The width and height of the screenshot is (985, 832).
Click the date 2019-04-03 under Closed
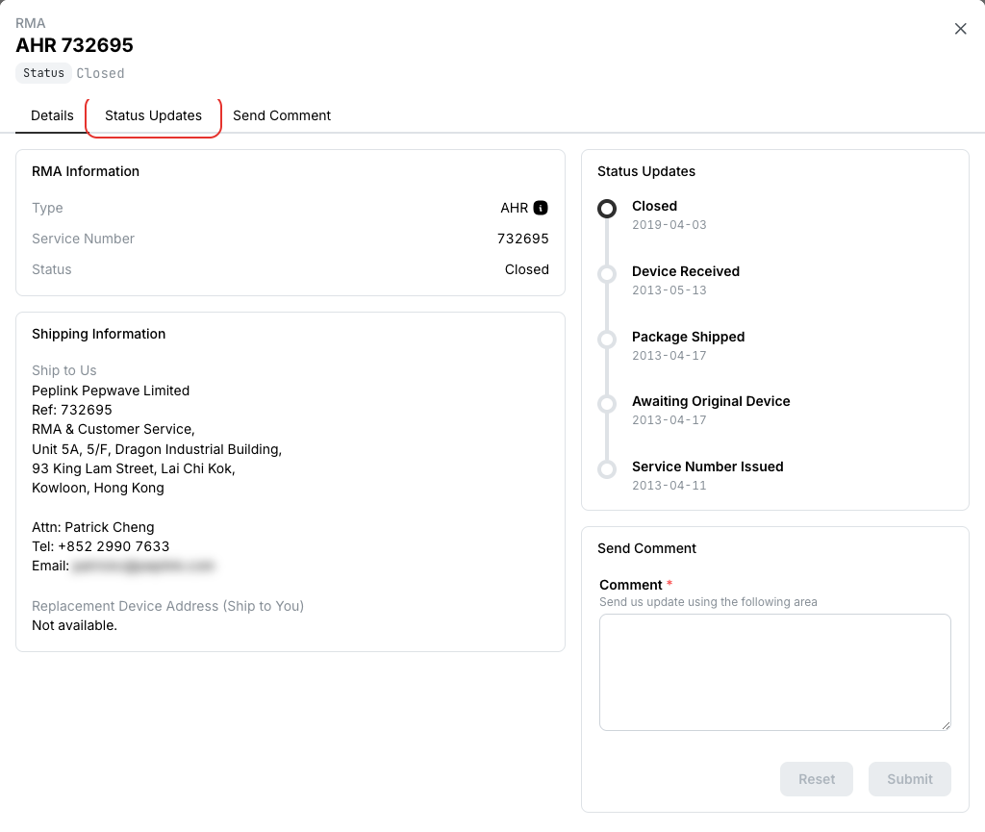click(669, 225)
